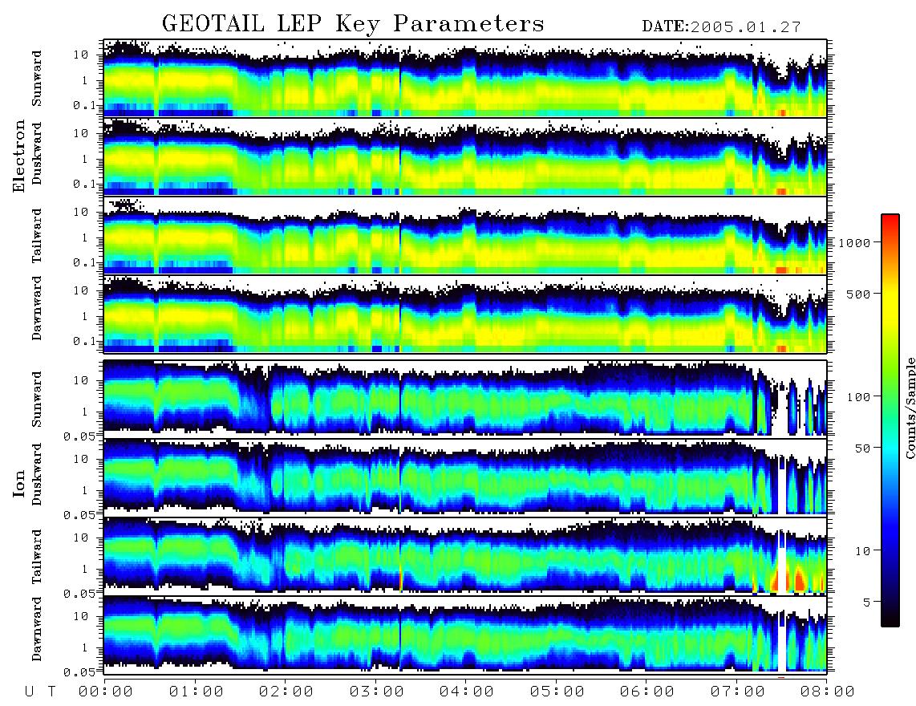The image size is (916, 706).
Task: Pick the red top of the colorbar
Action: pos(890,221)
